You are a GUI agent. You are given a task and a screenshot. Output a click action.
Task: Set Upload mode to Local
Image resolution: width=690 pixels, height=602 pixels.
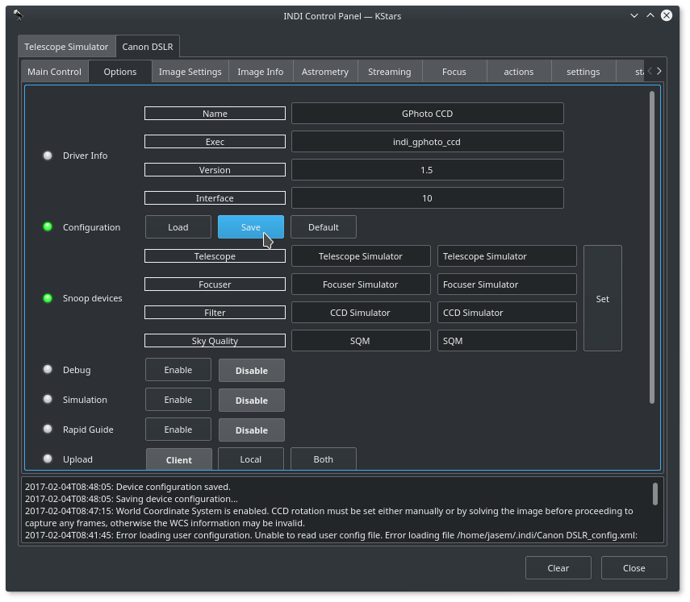(251, 459)
